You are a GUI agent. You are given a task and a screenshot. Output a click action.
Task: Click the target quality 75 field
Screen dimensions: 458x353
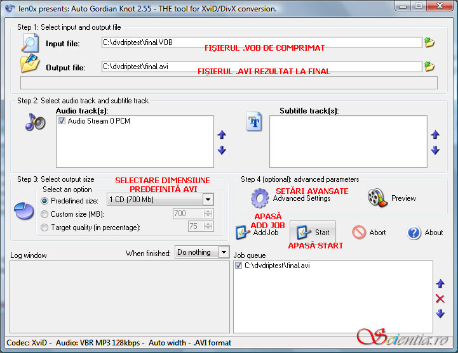196,226
